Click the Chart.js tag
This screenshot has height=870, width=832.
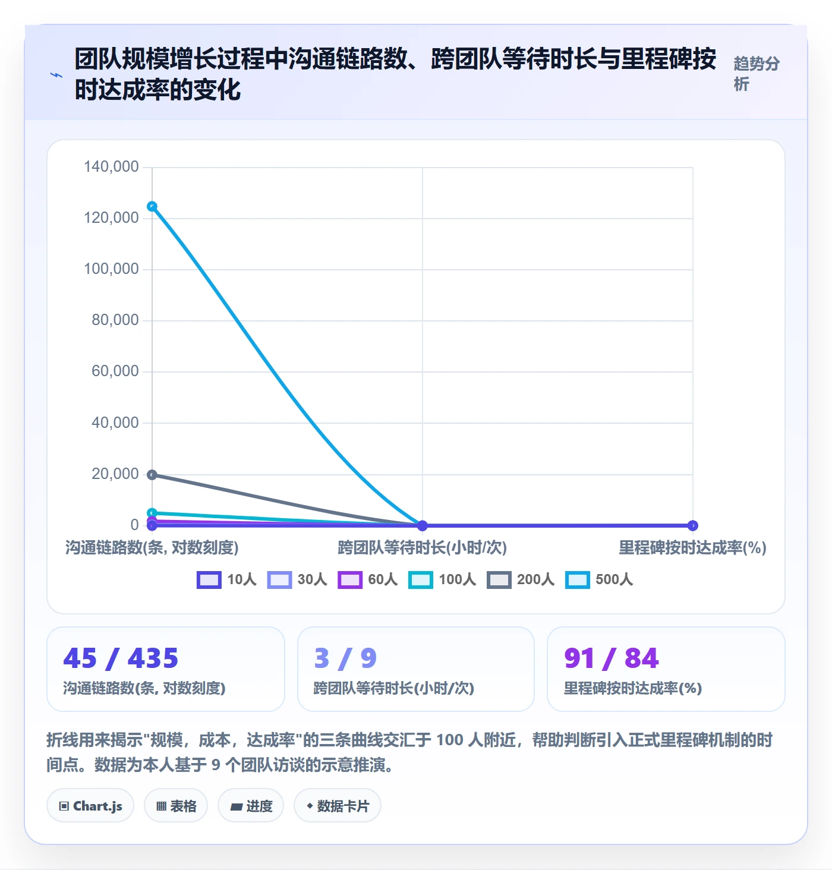(x=90, y=806)
